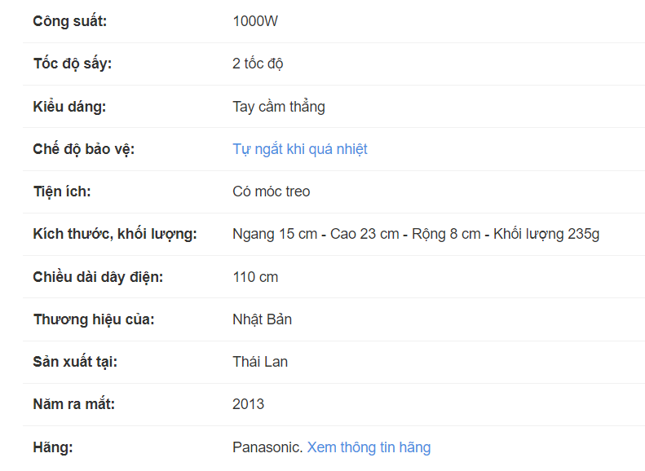Click the "Sản xuất tại:" label
Image resolution: width=645 pixels, height=471 pixels.
pos(75,362)
